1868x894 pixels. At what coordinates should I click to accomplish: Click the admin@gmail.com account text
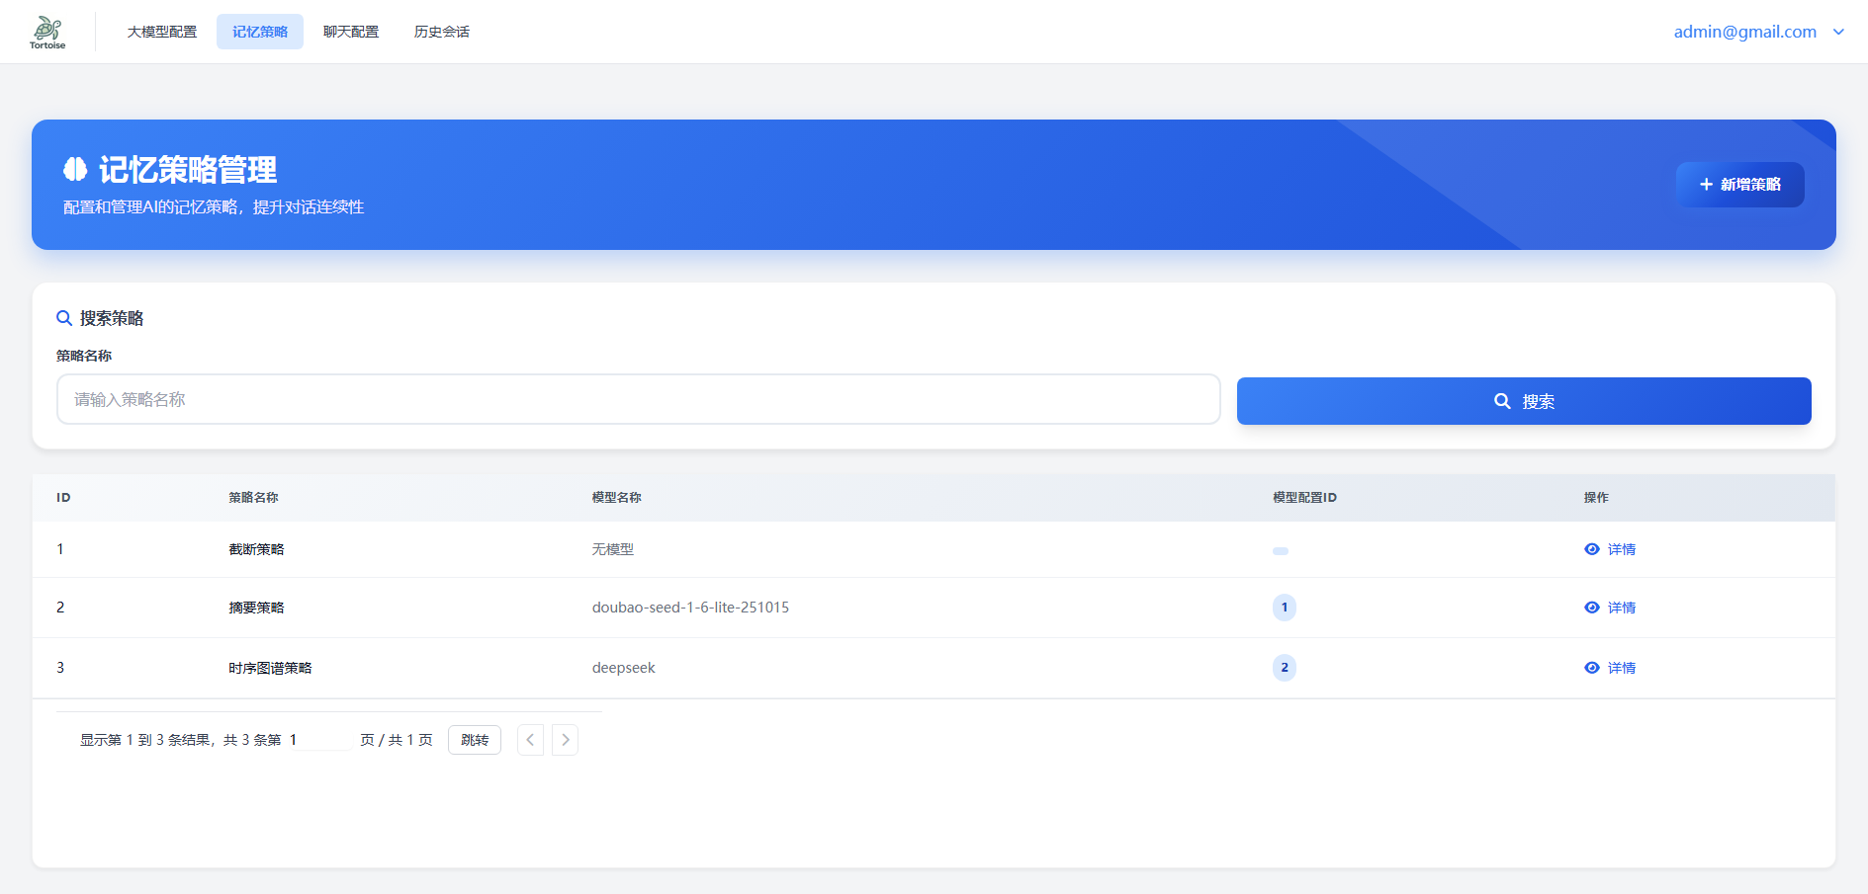1745,32
